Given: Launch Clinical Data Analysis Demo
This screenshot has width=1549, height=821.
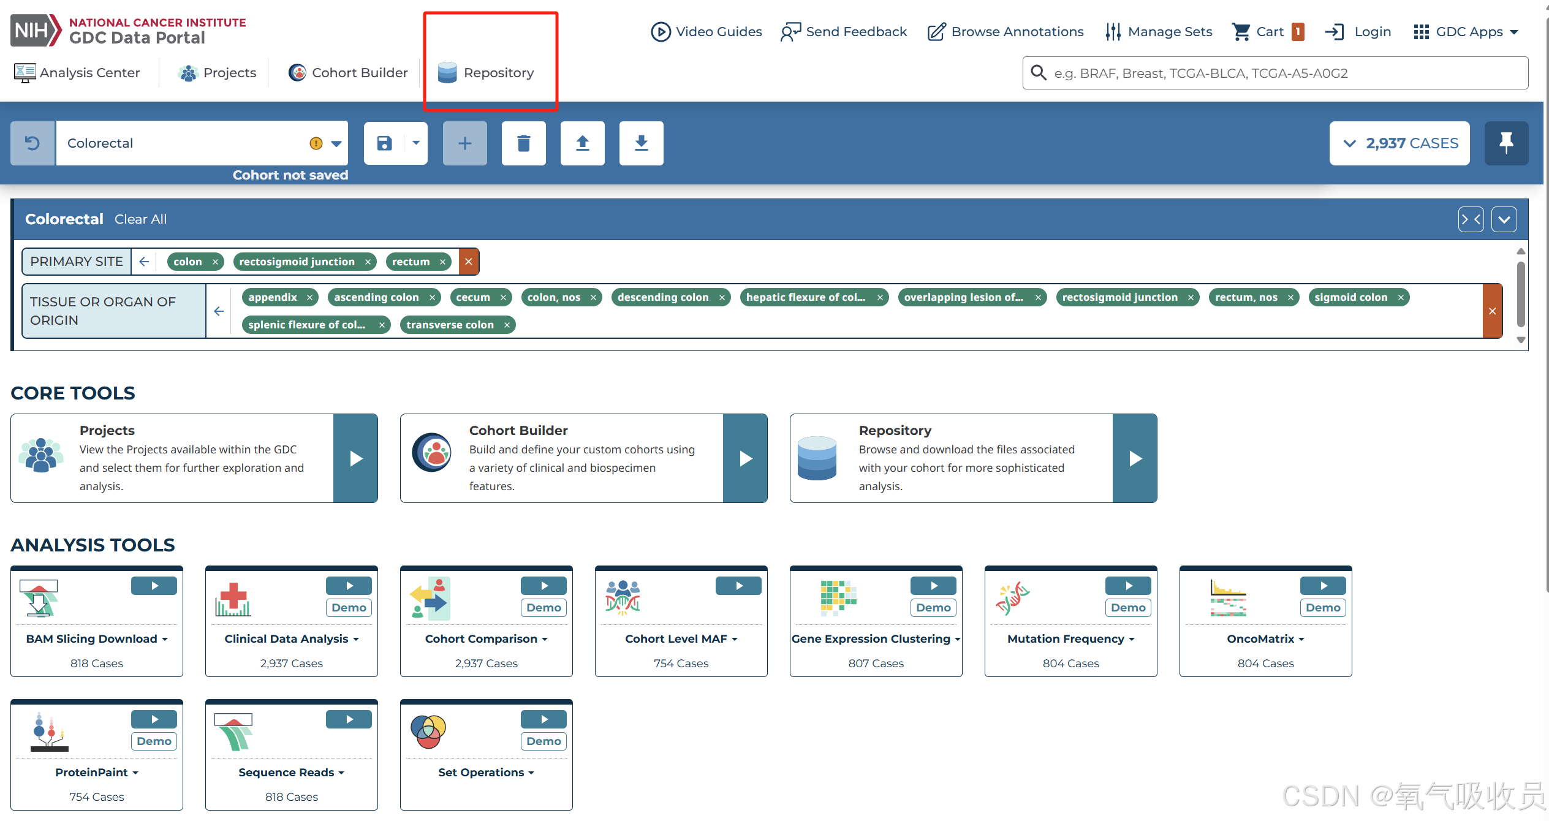Looking at the screenshot, I should pos(349,608).
